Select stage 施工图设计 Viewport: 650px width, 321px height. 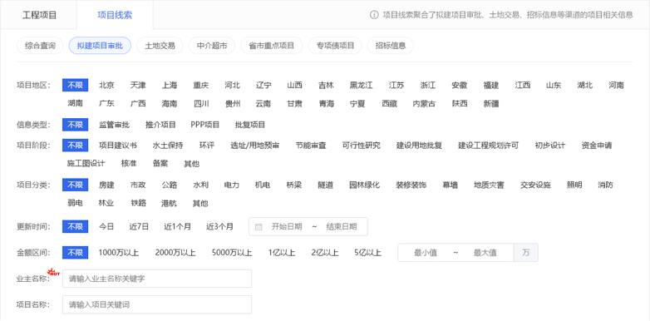tap(86, 163)
